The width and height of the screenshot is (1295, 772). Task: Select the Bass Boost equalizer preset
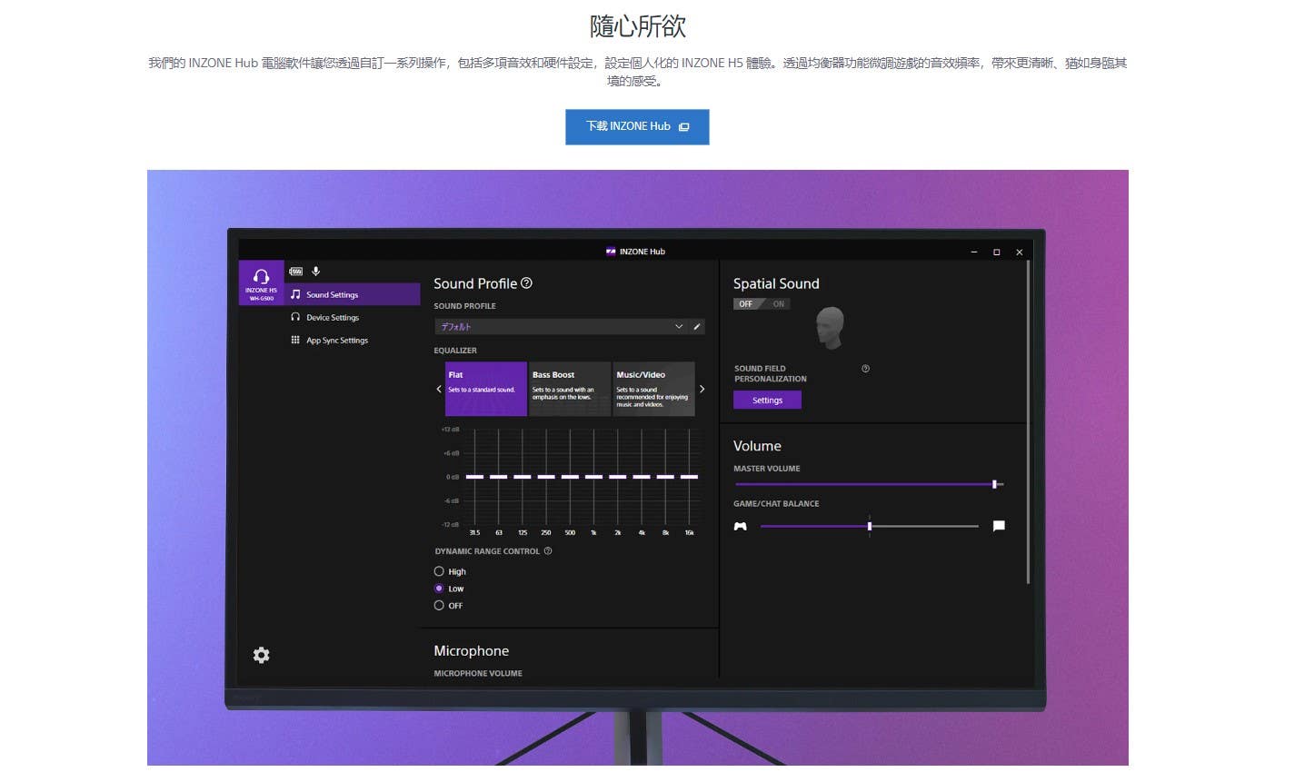pyautogui.click(x=570, y=390)
